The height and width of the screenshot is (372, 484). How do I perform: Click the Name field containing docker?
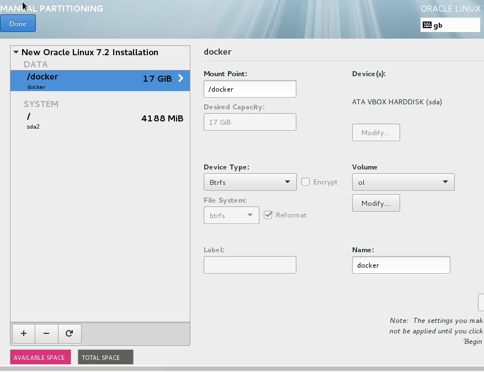(x=401, y=265)
